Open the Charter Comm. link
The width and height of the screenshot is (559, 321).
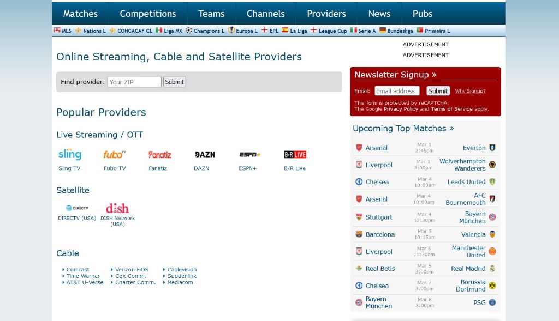(135, 282)
